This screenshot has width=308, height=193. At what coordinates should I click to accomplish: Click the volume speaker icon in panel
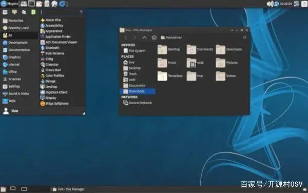270,4
